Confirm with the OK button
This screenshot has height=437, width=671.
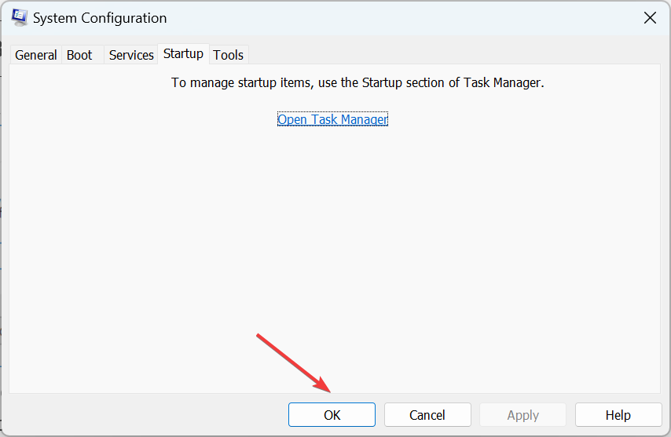(332, 415)
